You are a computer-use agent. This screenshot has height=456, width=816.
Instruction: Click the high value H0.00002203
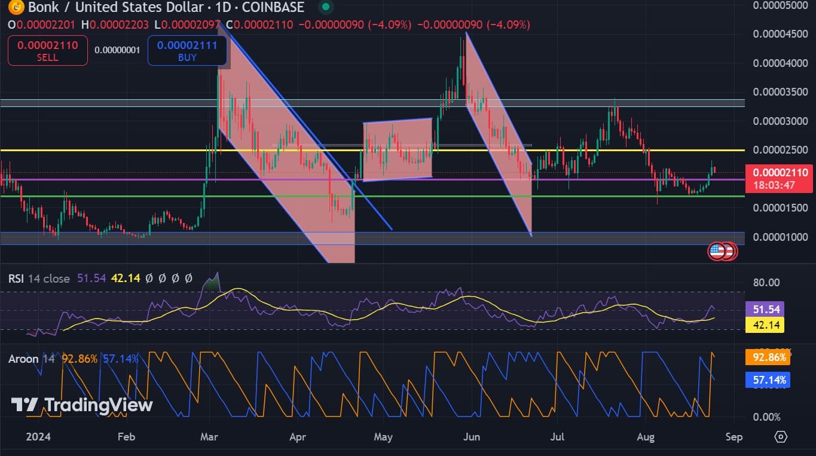(115, 25)
